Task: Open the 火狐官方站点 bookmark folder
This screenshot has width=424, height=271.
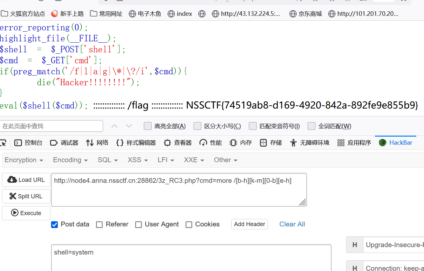Action: [x=23, y=14]
